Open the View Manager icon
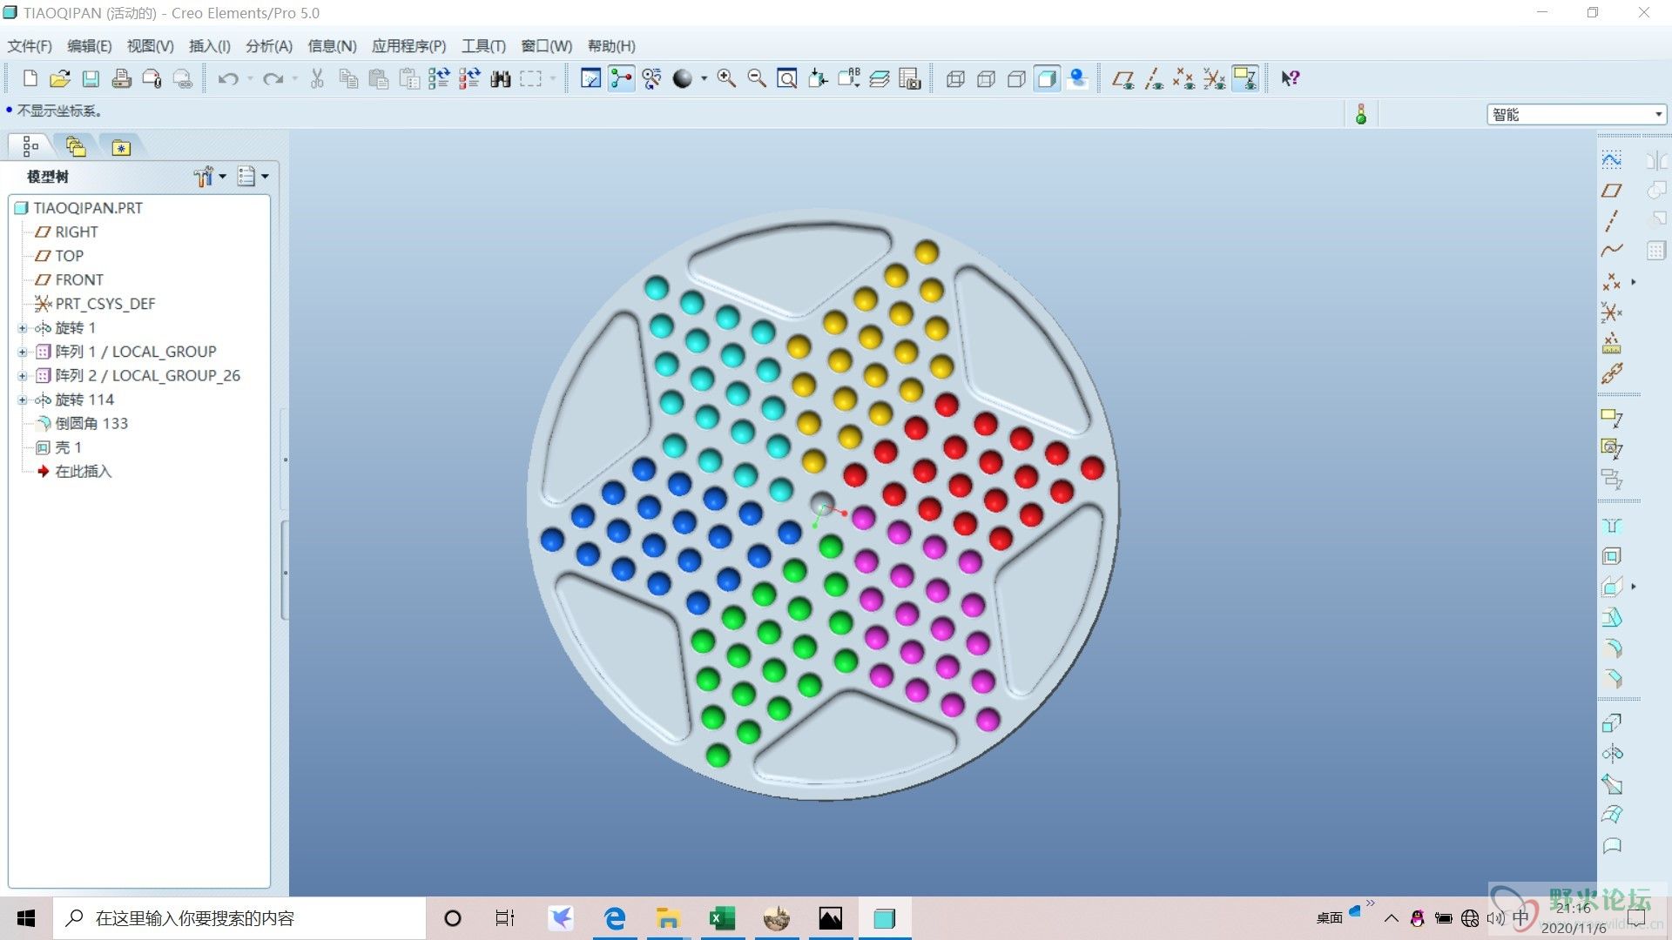The image size is (1672, 940). coord(910,78)
